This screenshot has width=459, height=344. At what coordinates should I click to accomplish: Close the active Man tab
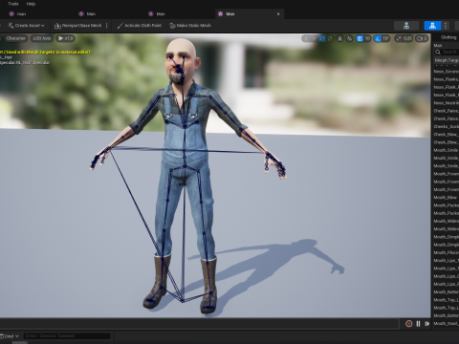point(278,14)
